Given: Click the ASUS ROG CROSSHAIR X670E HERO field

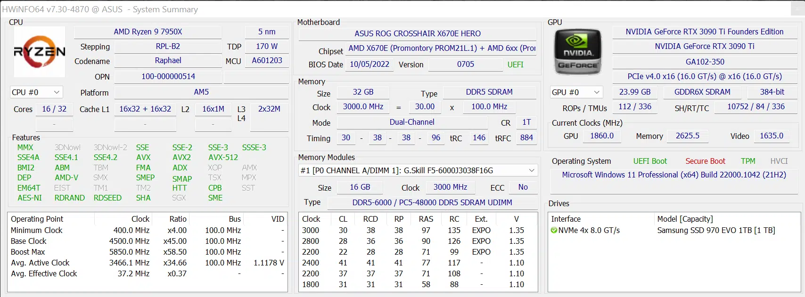Looking at the screenshot, I should click(418, 34).
